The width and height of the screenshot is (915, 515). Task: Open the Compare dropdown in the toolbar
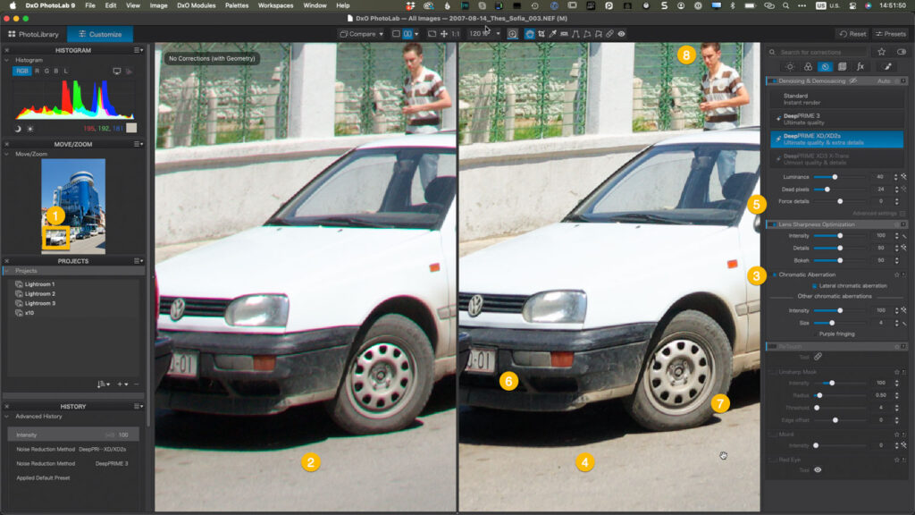coord(362,33)
